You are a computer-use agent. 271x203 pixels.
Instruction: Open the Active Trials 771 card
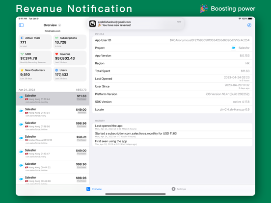coord(35,42)
